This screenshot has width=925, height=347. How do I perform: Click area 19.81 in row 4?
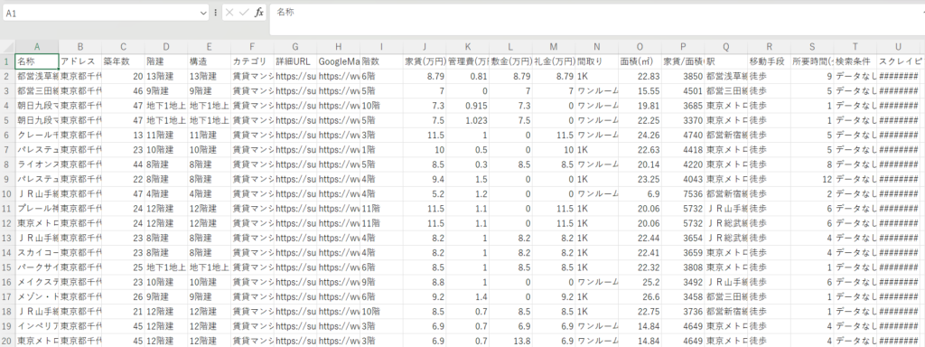click(640, 106)
